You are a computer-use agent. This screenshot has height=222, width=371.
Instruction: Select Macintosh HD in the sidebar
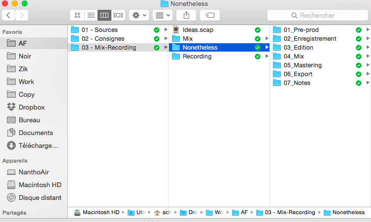[34, 185]
